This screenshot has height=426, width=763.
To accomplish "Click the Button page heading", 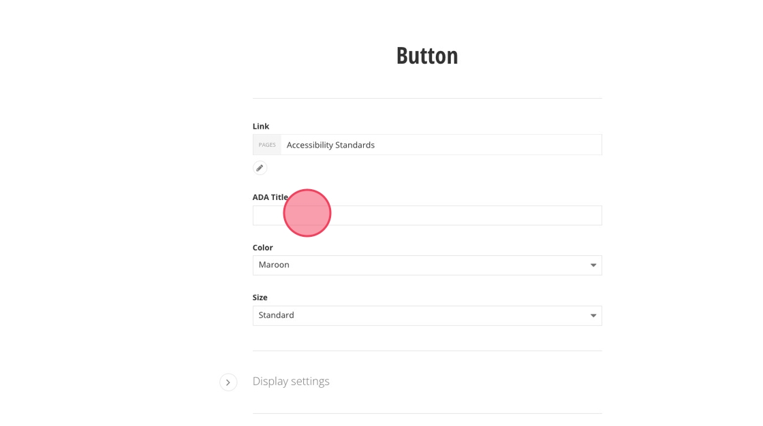I will coord(427,56).
